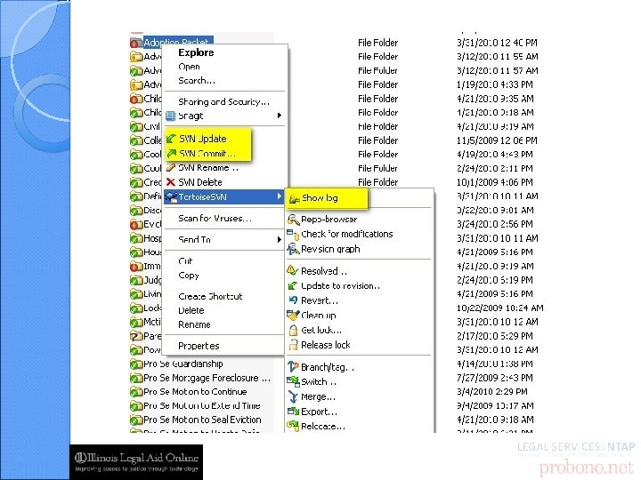The width and height of the screenshot is (641, 480).
Task: Click the SVN Update green arrow icon
Action: pyautogui.click(x=171, y=139)
